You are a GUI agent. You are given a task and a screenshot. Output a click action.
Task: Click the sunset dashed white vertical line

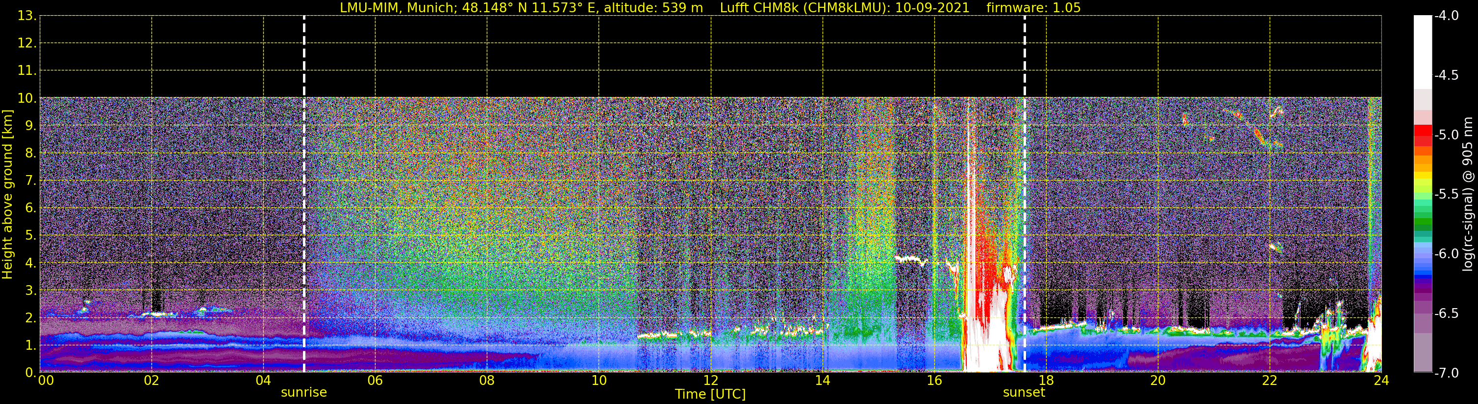(x=1025, y=194)
